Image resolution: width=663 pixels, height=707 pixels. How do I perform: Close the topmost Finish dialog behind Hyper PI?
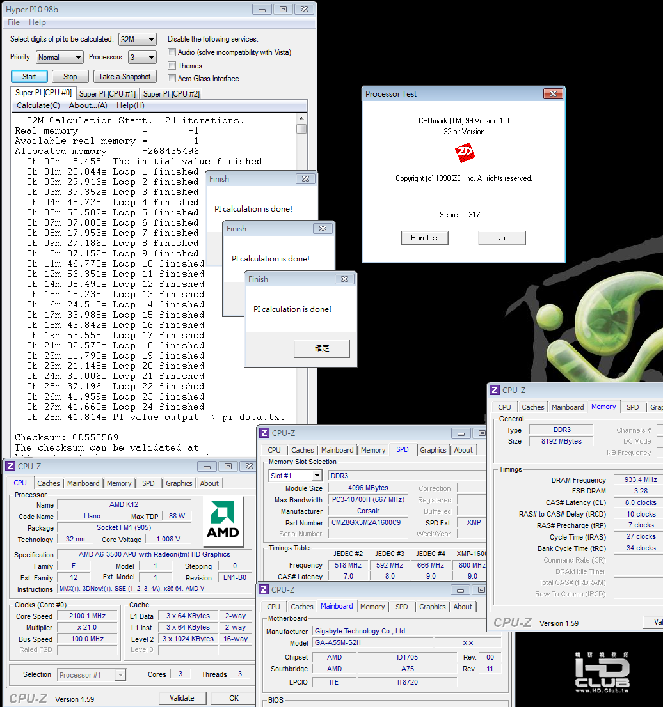(x=305, y=178)
